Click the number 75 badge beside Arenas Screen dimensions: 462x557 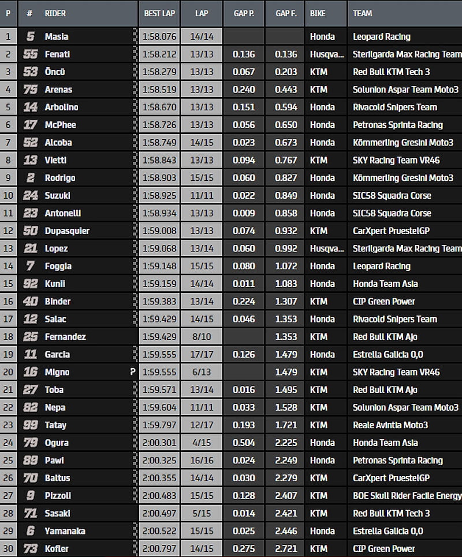tap(31, 90)
